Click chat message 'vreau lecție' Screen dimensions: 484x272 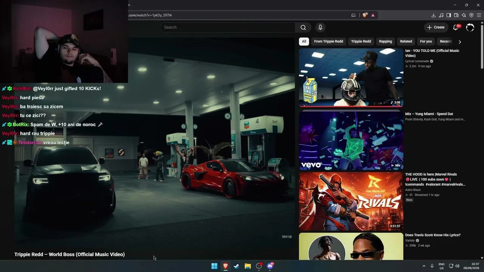coord(56,142)
